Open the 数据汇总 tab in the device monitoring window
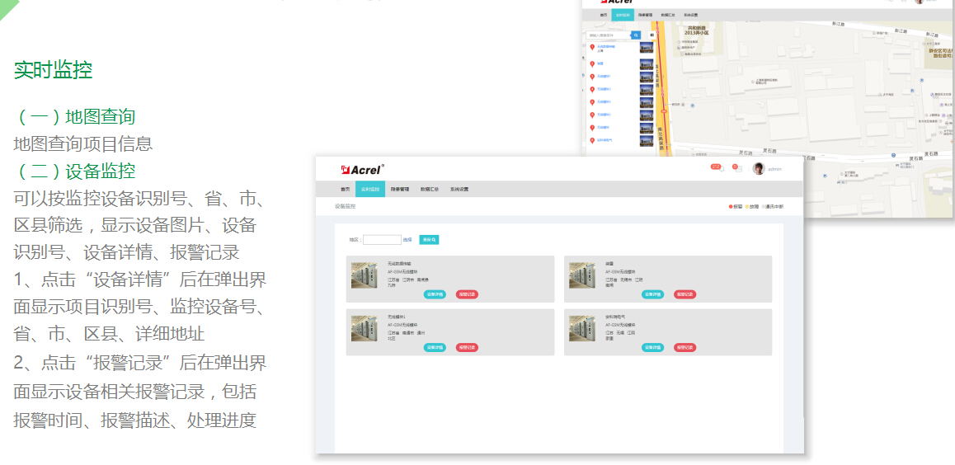 [x=429, y=190]
